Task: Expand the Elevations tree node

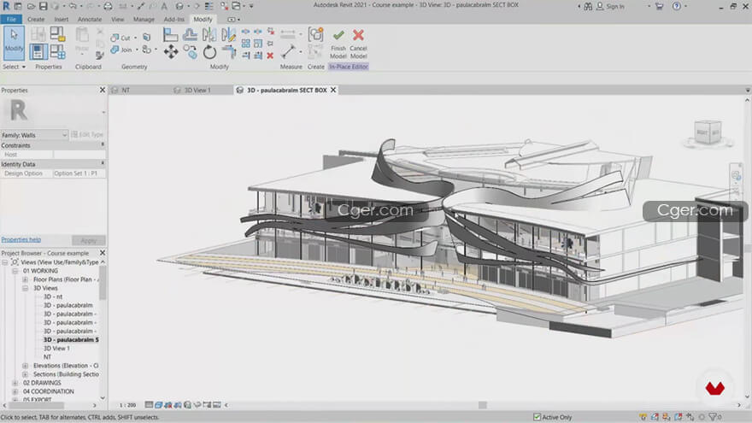Action: (x=26, y=366)
